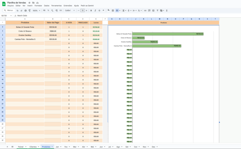
Task: Toggle strikethrough formatting
Action: click(99, 11)
